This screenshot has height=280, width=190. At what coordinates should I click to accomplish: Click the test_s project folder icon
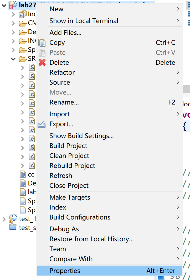[13, 227]
